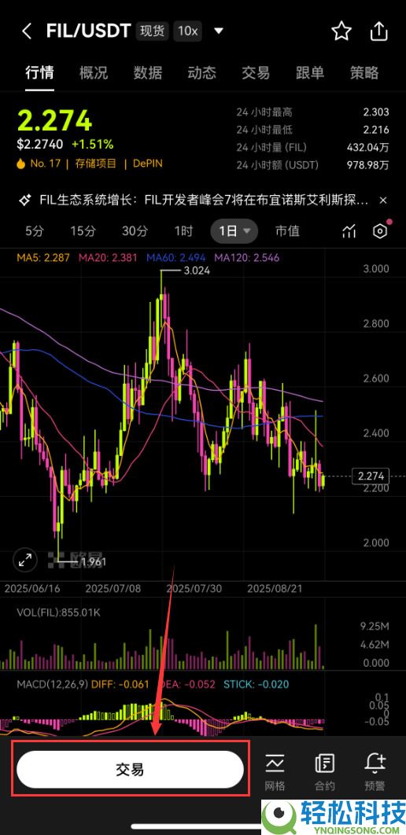Select the 30分 timeframe
The image size is (406, 835).
[x=135, y=231]
